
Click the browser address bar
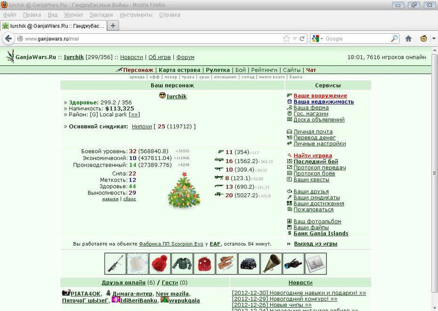152,39
